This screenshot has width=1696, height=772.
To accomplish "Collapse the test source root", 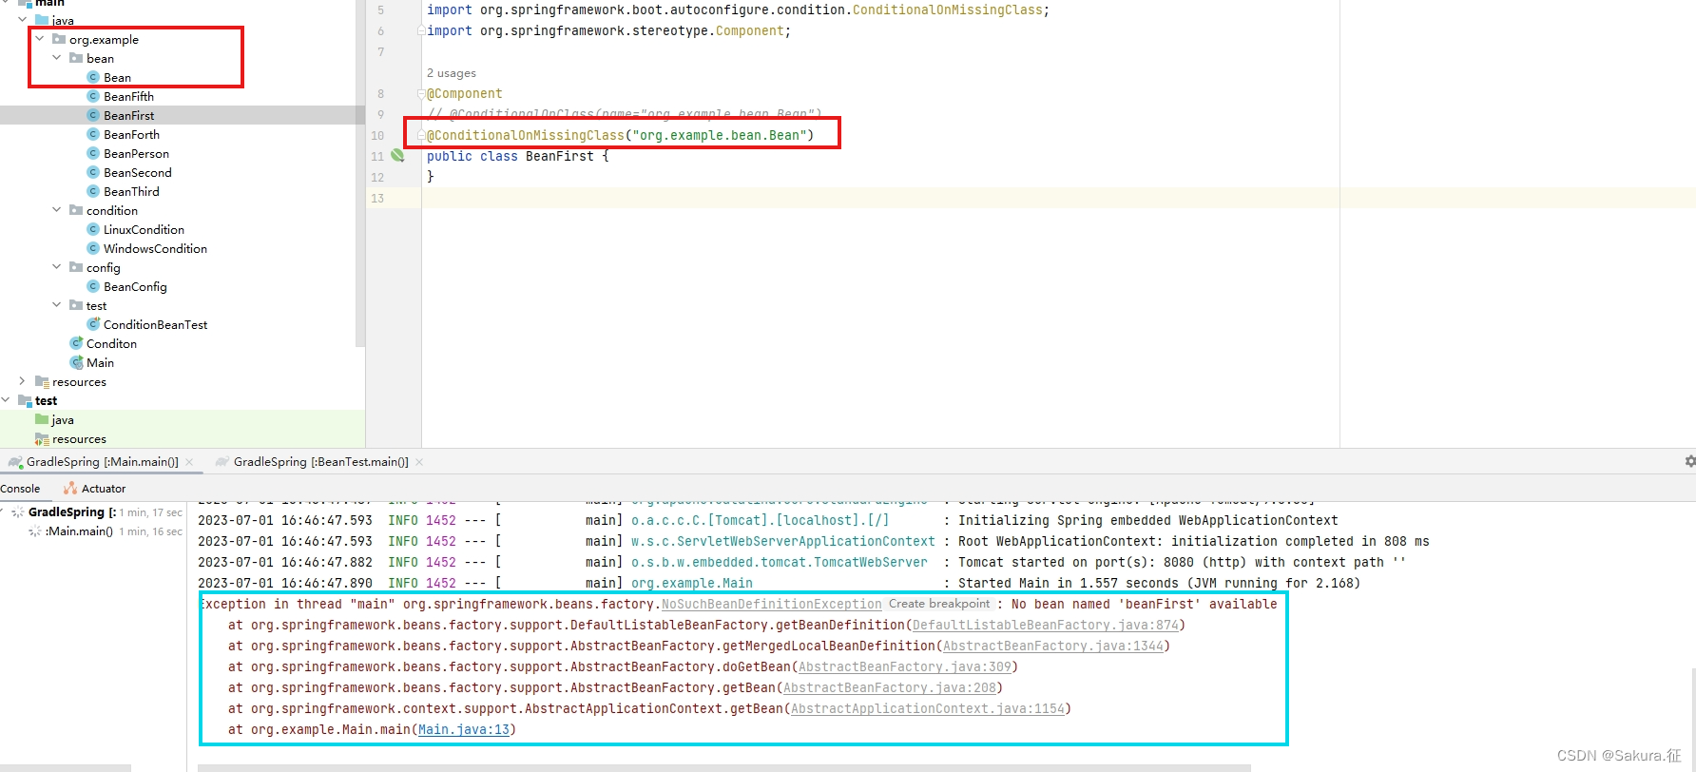I will pyautogui.click(x=6, y=400).
